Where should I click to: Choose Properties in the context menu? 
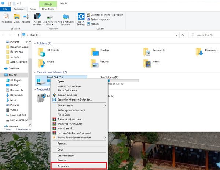point(79,166)
